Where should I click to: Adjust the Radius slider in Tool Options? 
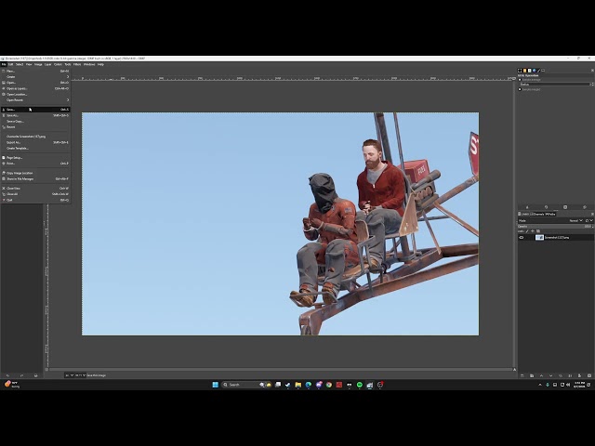(x=554, y=85)
